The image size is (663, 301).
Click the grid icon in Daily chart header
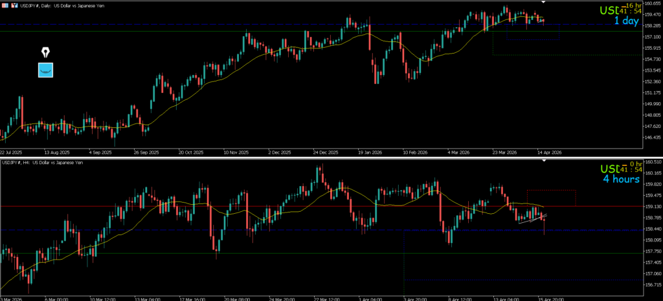(4, 5)
